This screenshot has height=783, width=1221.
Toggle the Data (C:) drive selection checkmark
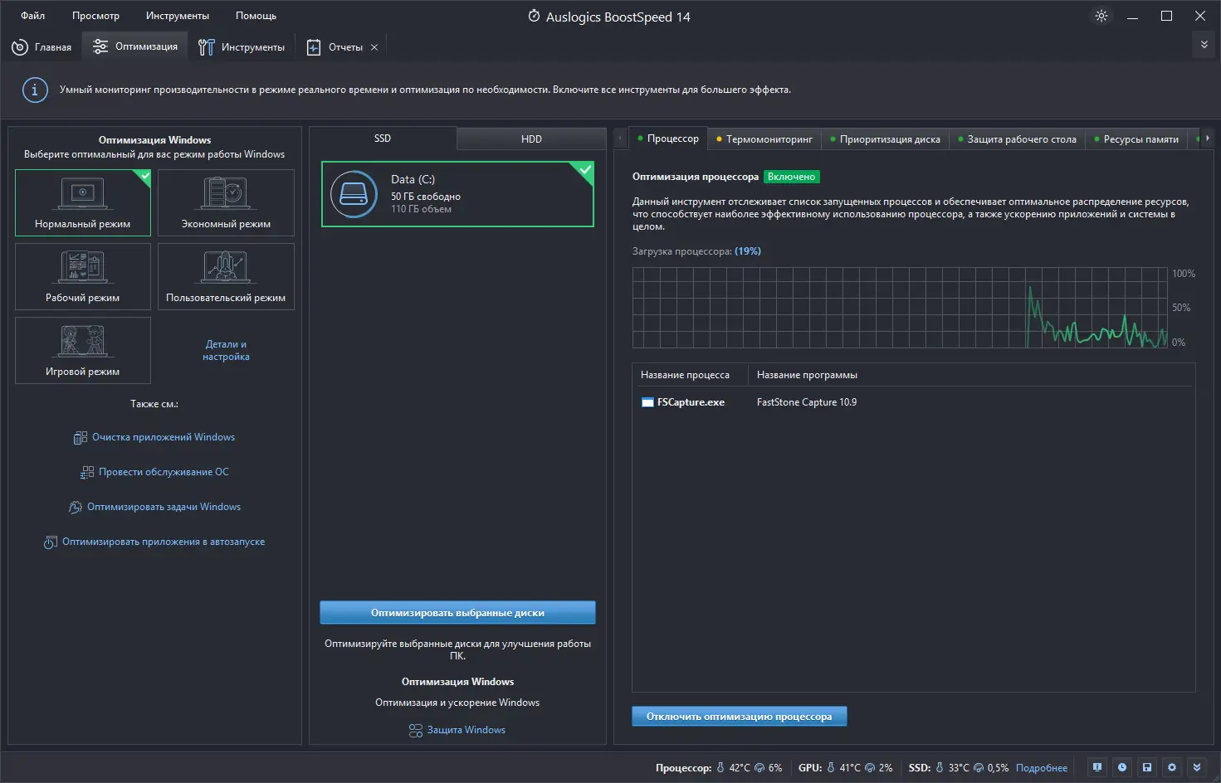pos(585,170)
